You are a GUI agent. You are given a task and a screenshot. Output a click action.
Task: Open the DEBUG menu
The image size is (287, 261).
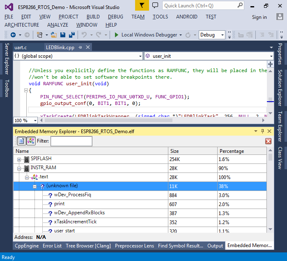pyautogui.click(x=115, y=17)
